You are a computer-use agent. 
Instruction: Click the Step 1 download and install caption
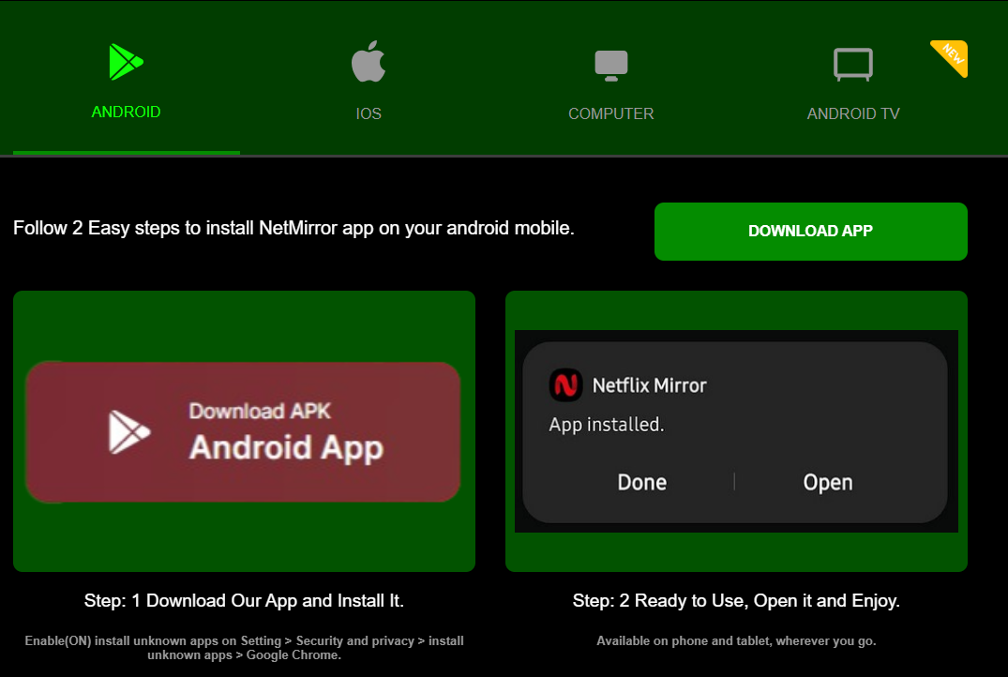pos(244,600)
